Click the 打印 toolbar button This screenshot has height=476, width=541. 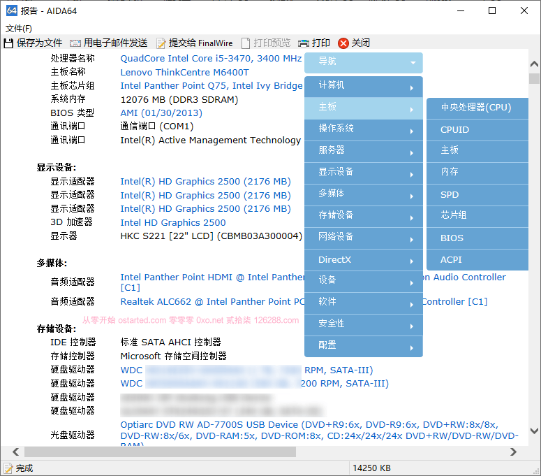click(314, 43)
